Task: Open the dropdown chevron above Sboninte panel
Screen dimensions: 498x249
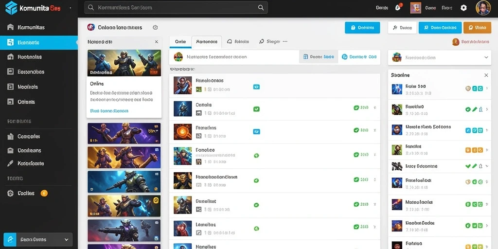Action: [486, 57]
